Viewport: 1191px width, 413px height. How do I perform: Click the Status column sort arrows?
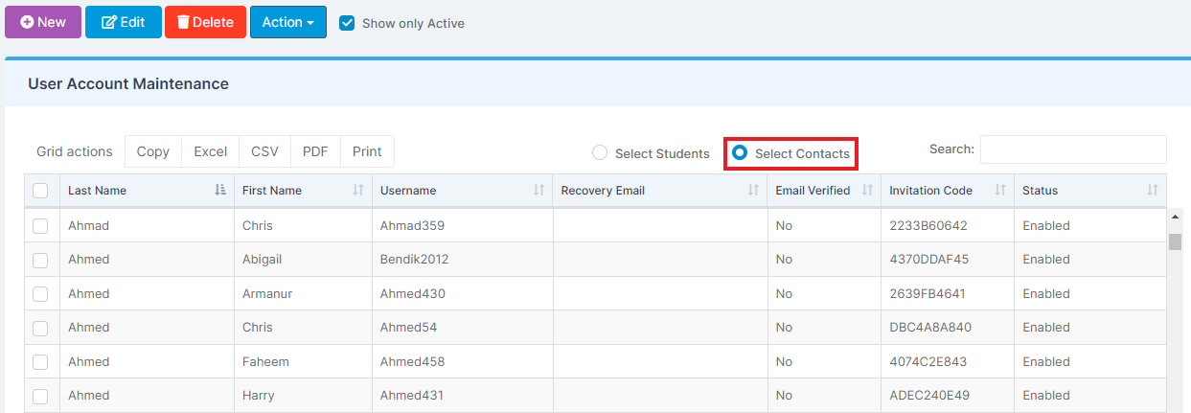[x=1153, y=191]
